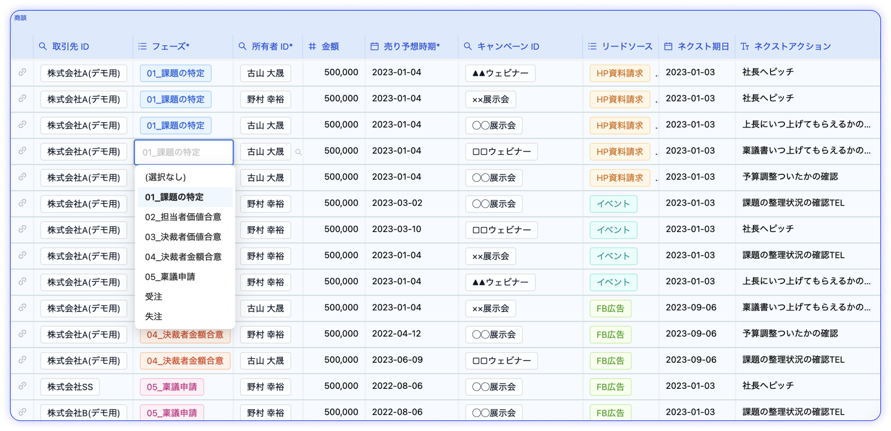Click 04_決裁者金額合意 tag in row dated 2023-06-09
Screen dimensions: 891x431
185,361
